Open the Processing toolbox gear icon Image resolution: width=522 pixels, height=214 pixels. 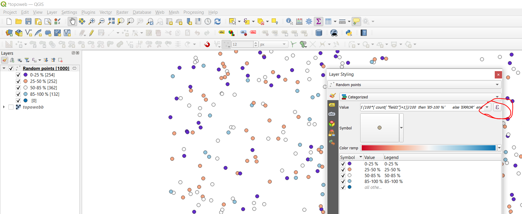(x=309, y=21)
